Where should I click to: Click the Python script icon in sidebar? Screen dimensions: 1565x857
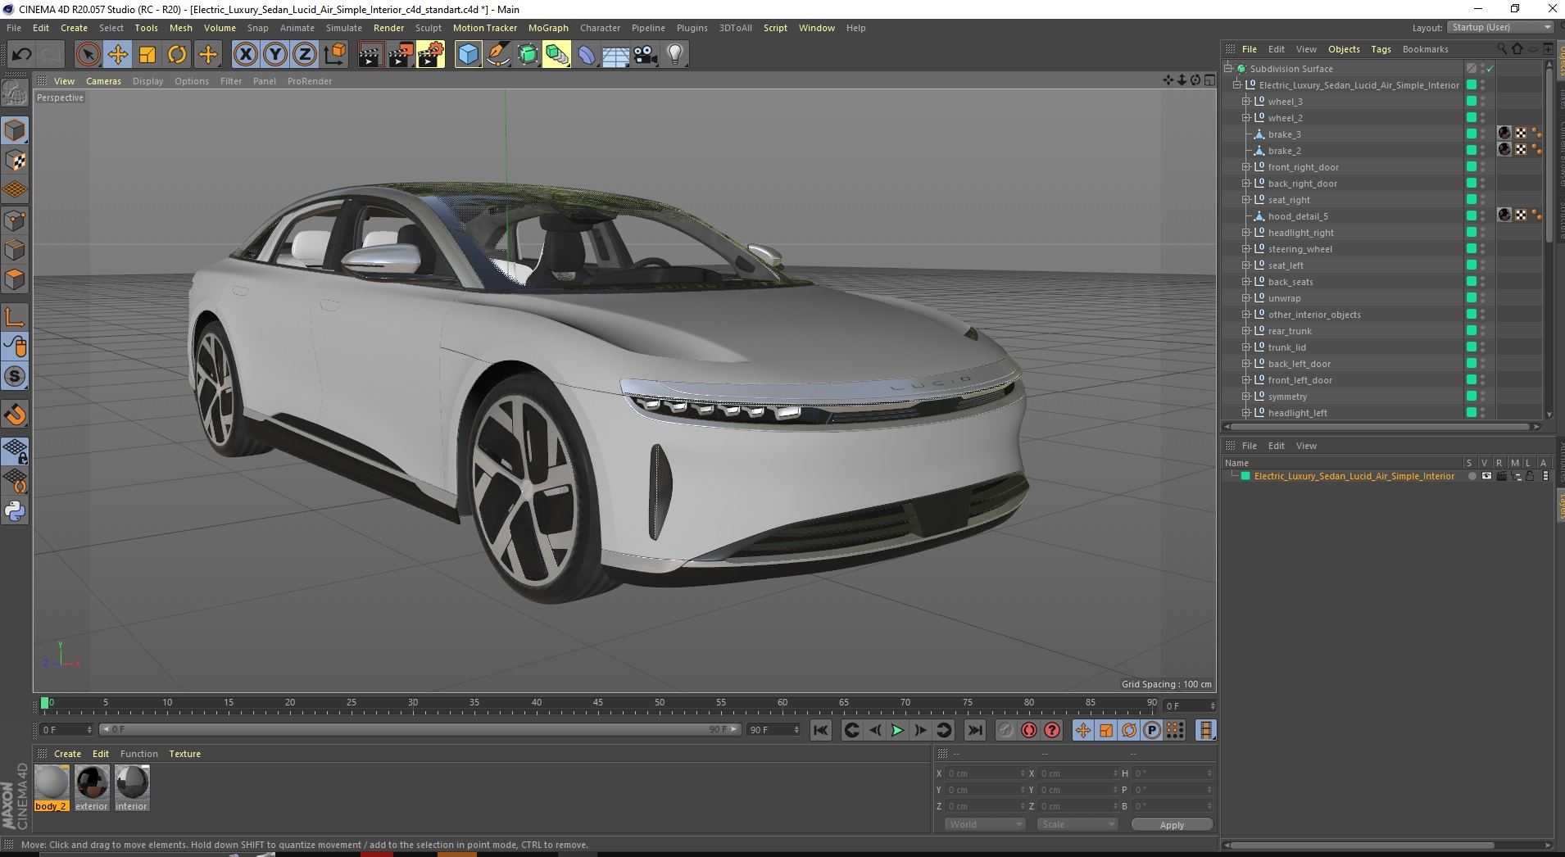[x=15, y=511]
